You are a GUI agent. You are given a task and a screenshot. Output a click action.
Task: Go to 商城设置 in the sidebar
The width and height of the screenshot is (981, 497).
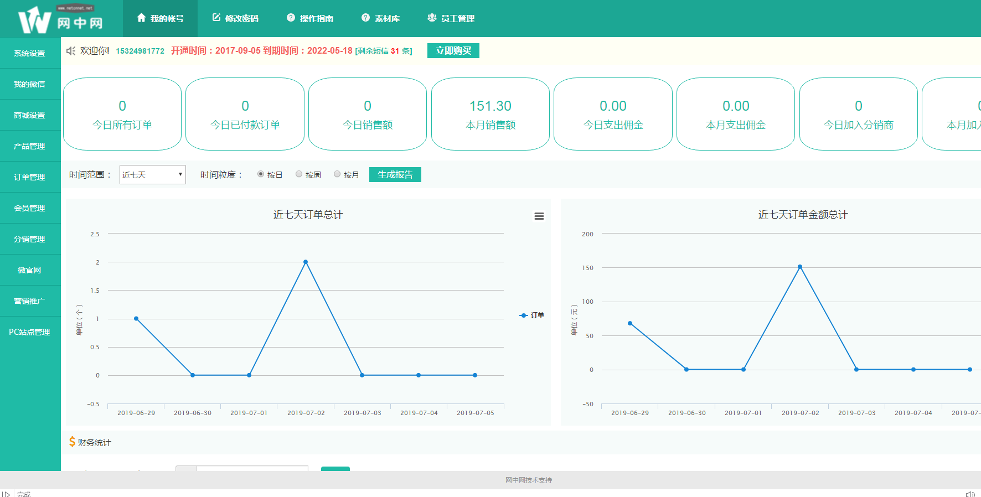point(30,115)
